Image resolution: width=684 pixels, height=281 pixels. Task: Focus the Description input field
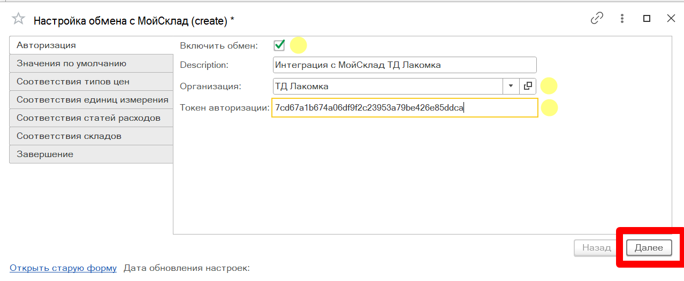404,65
